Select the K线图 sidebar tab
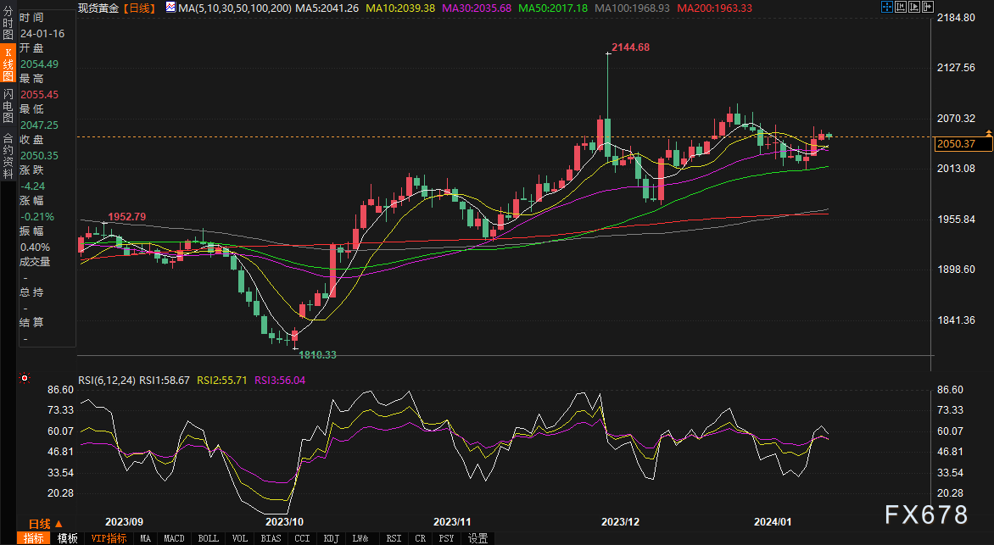The width and height of the screenshot is (994, 545). pyautogui.click(x=8, y=64)
